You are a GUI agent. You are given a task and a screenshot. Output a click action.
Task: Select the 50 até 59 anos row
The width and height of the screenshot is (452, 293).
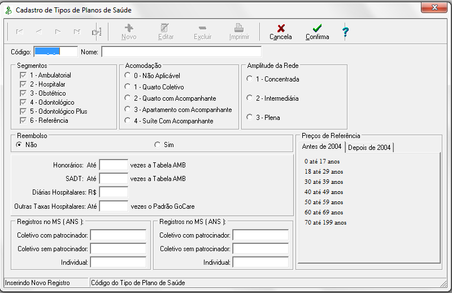pyautogui.click(x=324, y=202)
